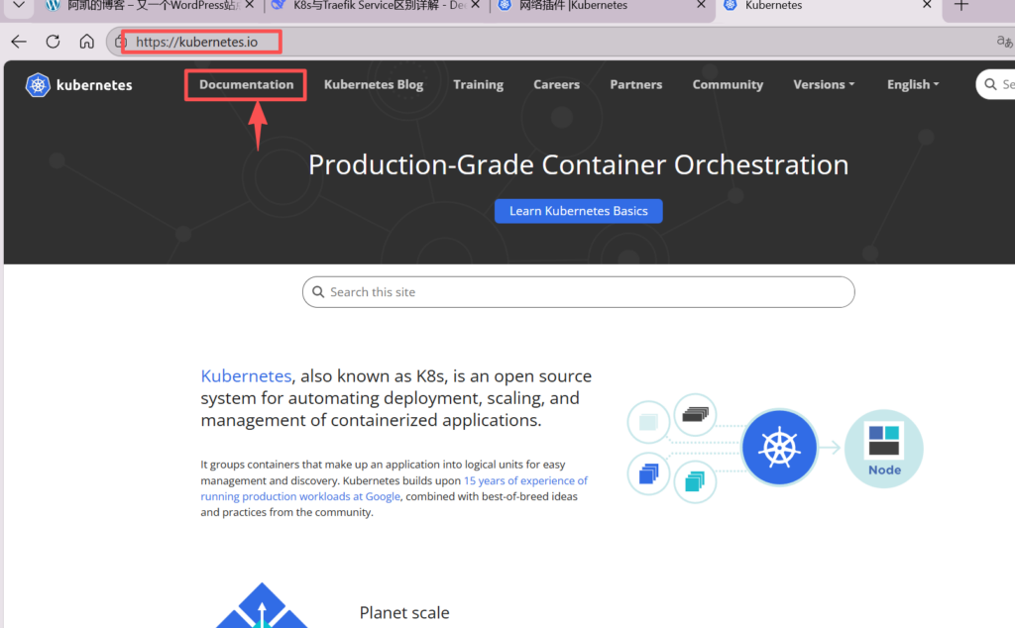Click the read aloud icon in address bar
1015x628 pixels.
click(x=1003, y=42)
